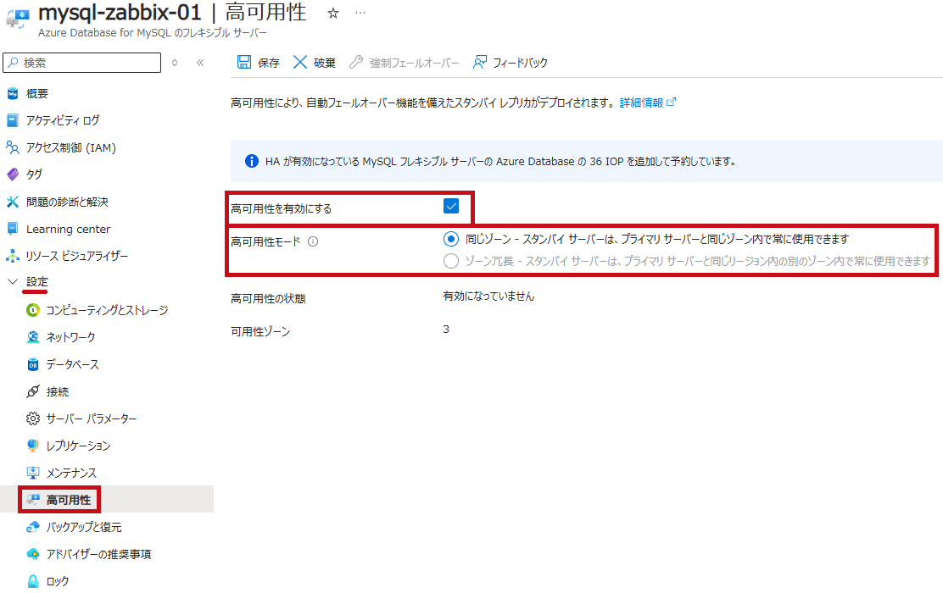Select the タグ tag icon
This screenshot has width=943, height=593.
(x=13, y=175)
